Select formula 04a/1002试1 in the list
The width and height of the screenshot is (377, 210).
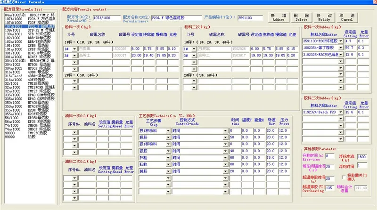(x=30, y=15)
